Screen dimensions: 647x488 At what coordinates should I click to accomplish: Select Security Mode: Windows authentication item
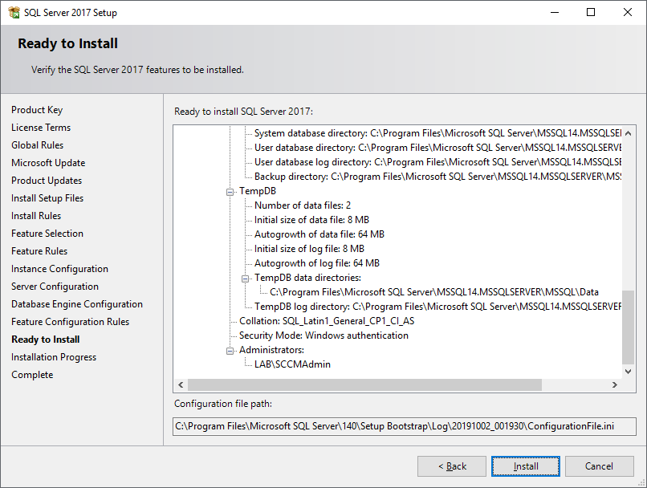(323, 335)
